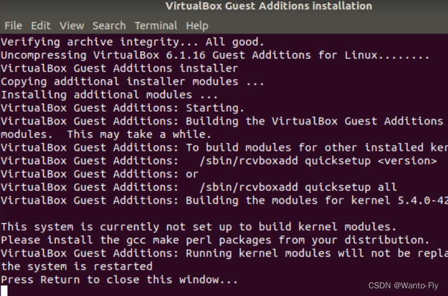This screenshot has height=296, width=448.
Task: Click the '/sbin/rcvboxadd quicksetup all' line
Action: 199,187
